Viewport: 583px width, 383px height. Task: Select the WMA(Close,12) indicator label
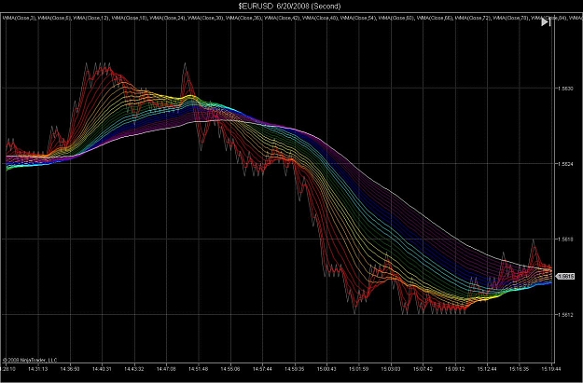coord(91,18)
